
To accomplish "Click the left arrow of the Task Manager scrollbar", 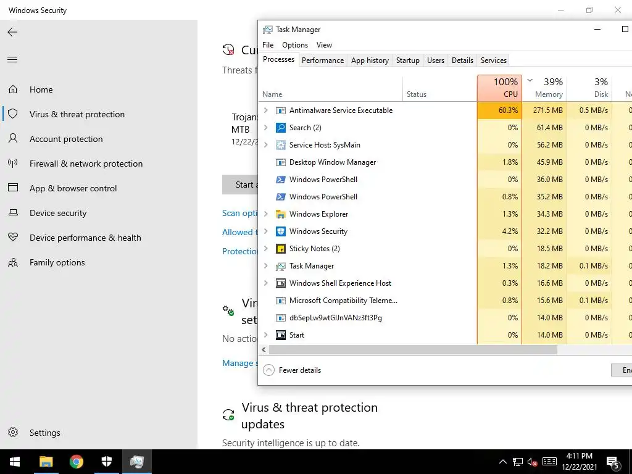I will coord(264,349).
